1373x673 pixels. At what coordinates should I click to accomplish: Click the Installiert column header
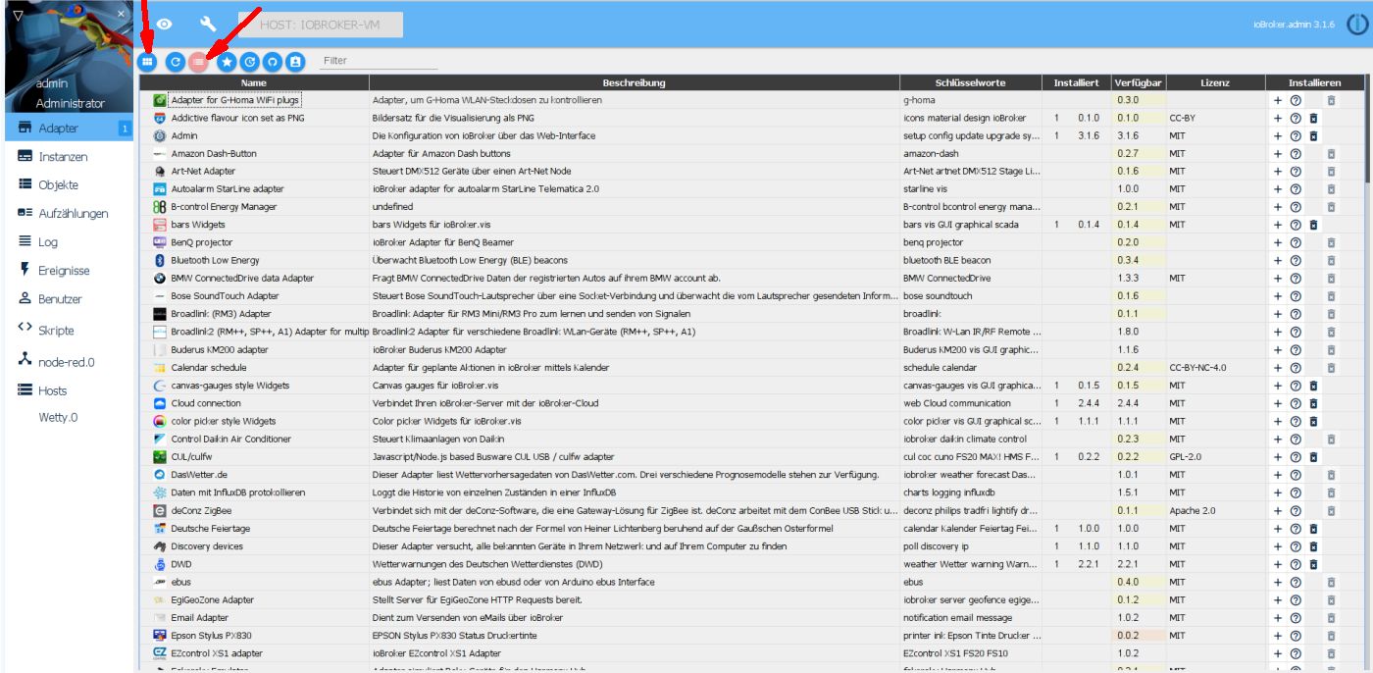1077,83
